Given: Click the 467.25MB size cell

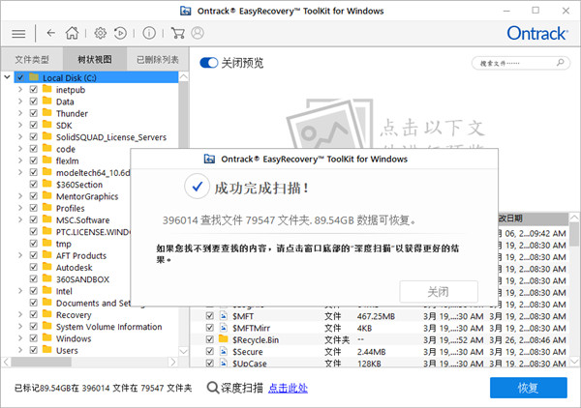Looking at the screenshot, I should [x=376, y=316].
